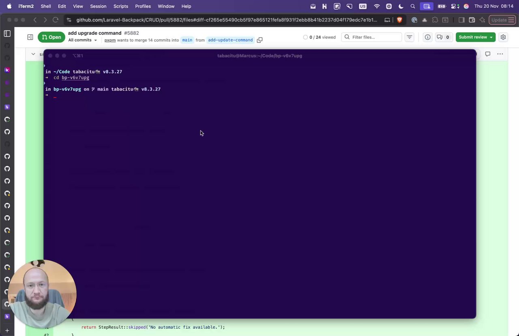Click the Filter files search field

click(371, 37)
